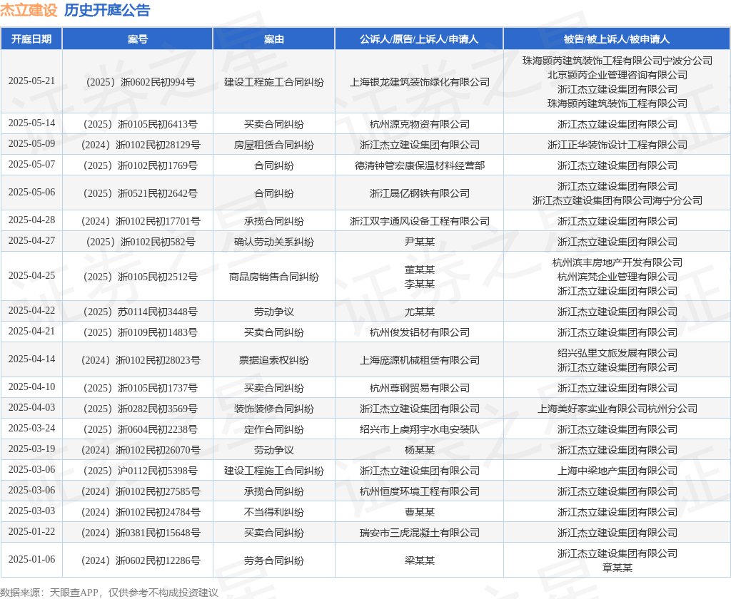Click date cell 2025-05-14
The height and width of the screenshot is (599, 731).
coord(31,123)
